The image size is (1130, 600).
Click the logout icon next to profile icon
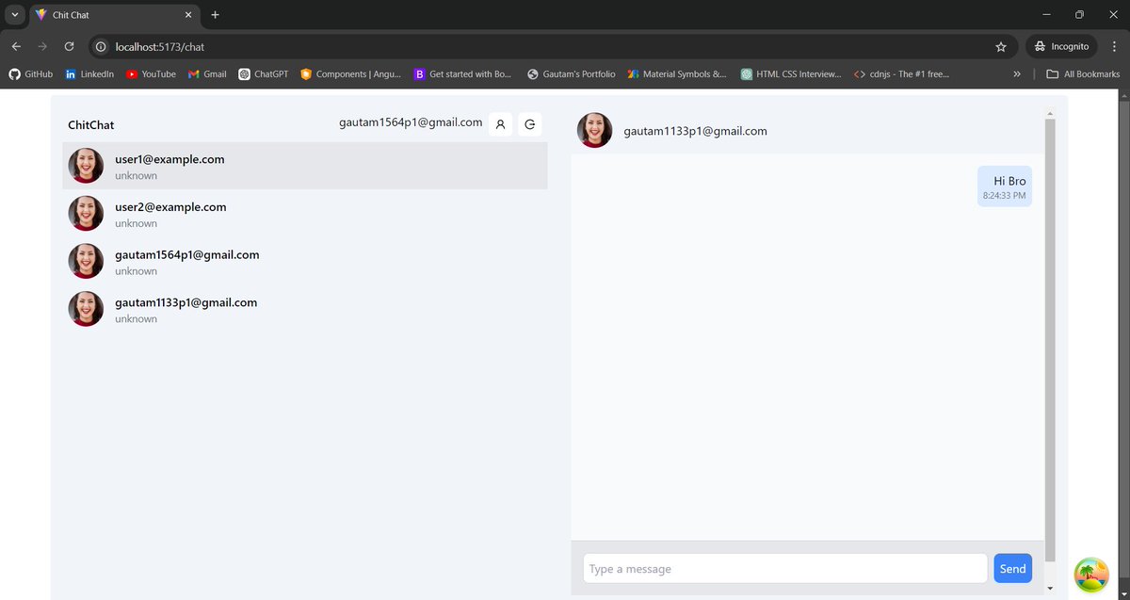tap(529, 123)
